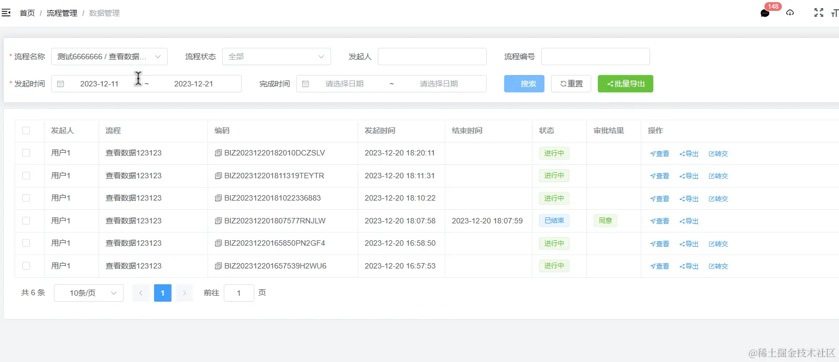Click the 批量导出 button
Viewport: 839px width, 362px height.
626,84
